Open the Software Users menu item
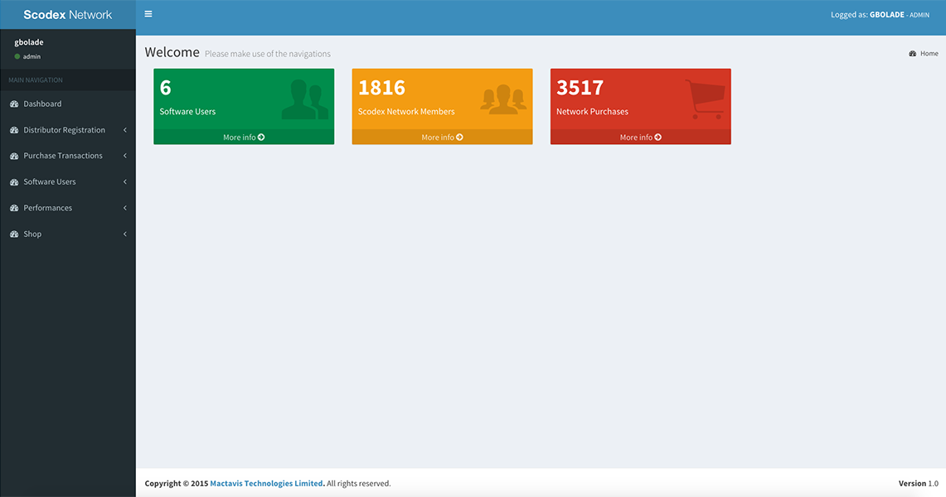Image resolution: width=946 pixels, height=497 pixels. (x=50, y=182)
